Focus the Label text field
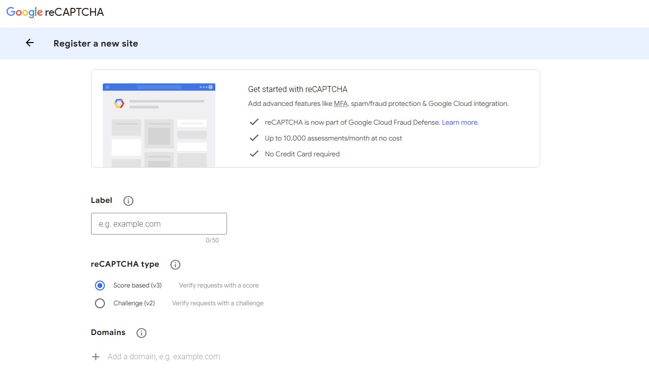Screen dimensions: 649x382 (x=159, y=224)
